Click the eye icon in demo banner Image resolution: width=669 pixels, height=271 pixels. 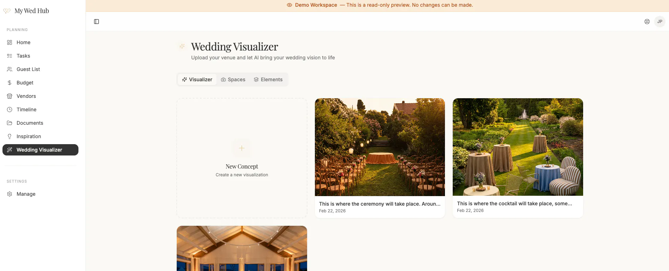(x=289, y=5)
